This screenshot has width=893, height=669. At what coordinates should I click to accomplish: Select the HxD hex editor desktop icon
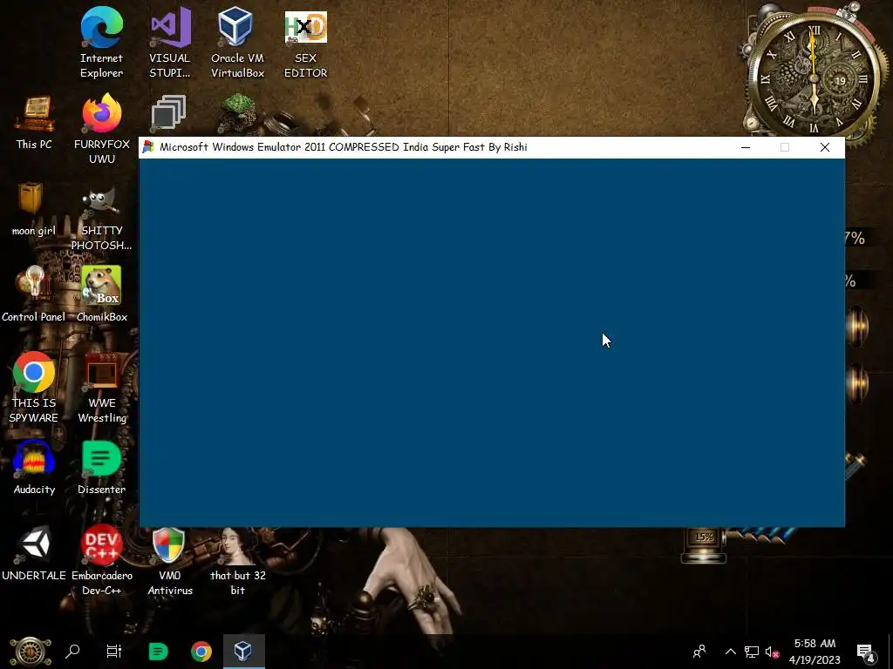tap(306, 43)
